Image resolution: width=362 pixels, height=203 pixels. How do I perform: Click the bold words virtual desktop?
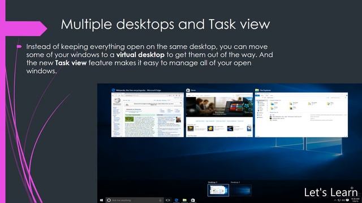tap(140, 55)
